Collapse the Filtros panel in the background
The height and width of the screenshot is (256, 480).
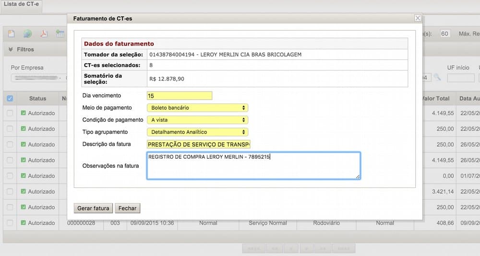[11, 49]
